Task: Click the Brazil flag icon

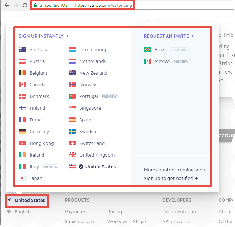Action: pos(147,49)
